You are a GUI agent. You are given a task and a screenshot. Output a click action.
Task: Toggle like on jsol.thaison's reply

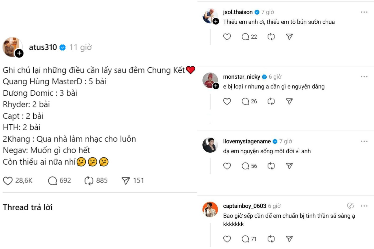pos(227,37)
